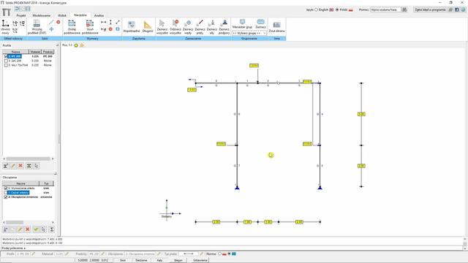Image resolution: width=468 pixels, height=263 pixels.
Task: Click the blue support at the left column base
Action: coord(237,188)
